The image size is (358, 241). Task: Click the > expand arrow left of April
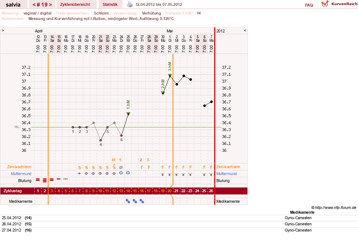[3, 30]
